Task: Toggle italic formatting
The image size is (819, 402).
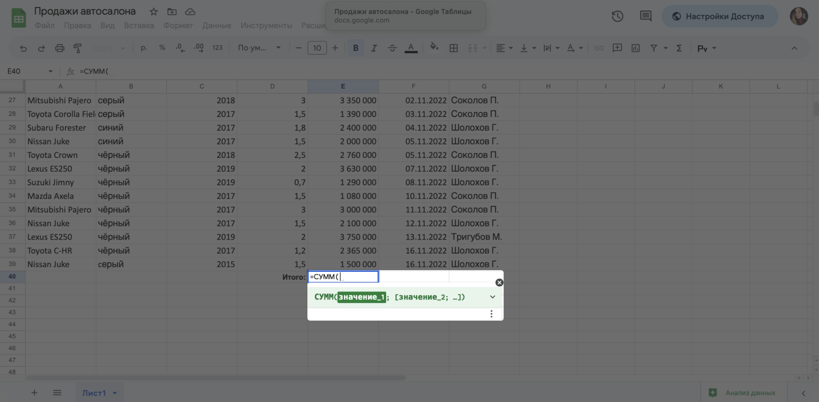Action: click(374, 48)
